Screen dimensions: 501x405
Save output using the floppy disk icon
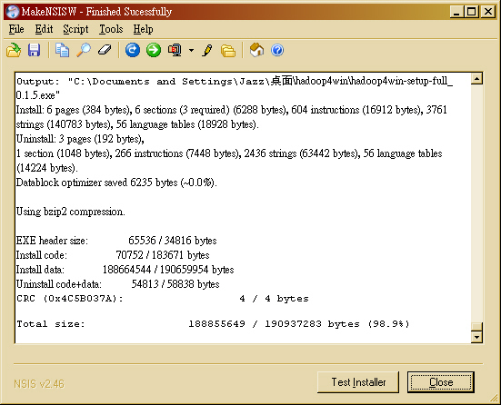point(35,50)
